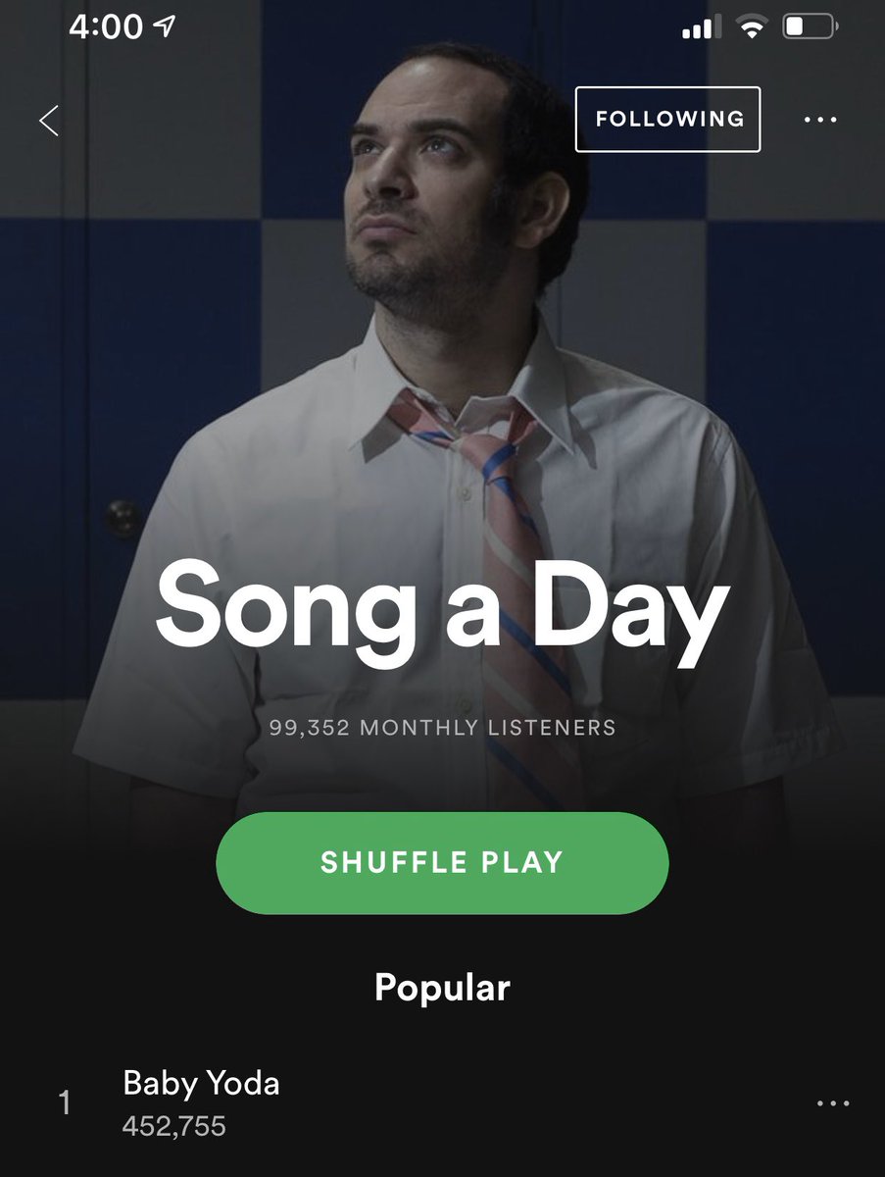Select the Popular section heading

click(442, 987)
